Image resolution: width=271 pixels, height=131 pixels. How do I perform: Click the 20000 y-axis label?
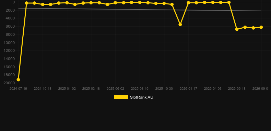9,83
